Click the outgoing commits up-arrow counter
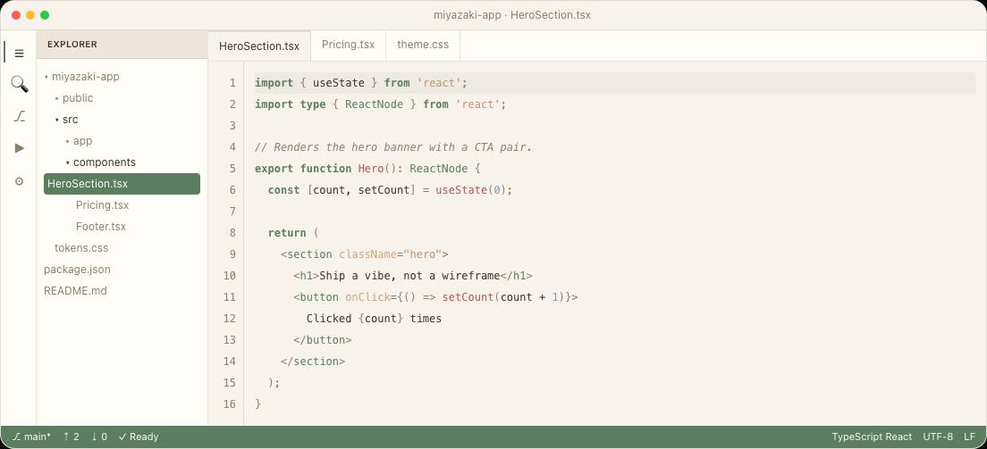Image resolution: width=987 pixels, height=449 pixels. (x=72, y=437)
